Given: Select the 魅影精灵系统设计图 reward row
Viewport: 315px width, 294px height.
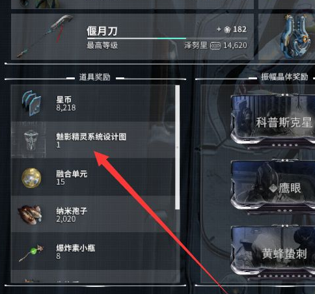Looking at the screenshot, I should (93, 140).
